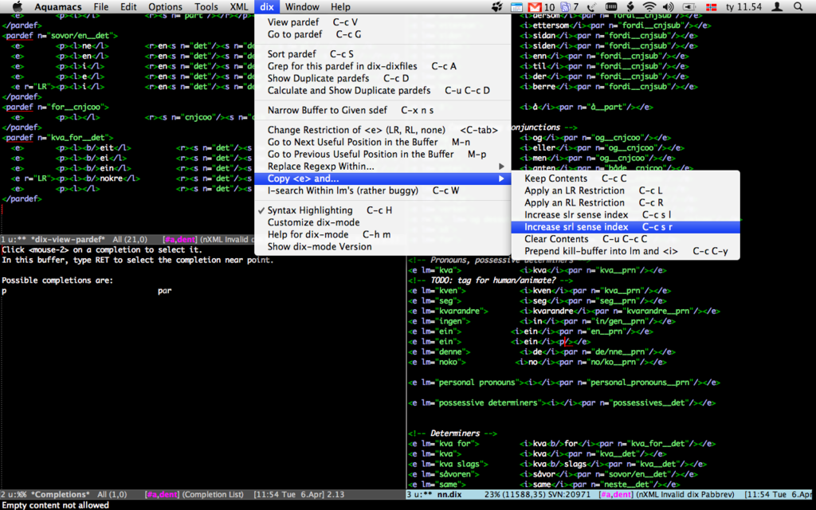Open the XML menu
The width and height of the screenshot is (816, 510).
click(238, 7)
